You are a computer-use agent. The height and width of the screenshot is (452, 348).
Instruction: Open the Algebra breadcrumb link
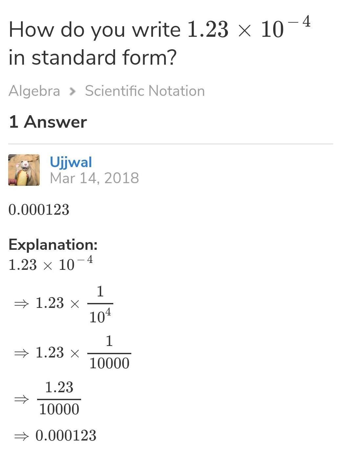tap(34, 91)
